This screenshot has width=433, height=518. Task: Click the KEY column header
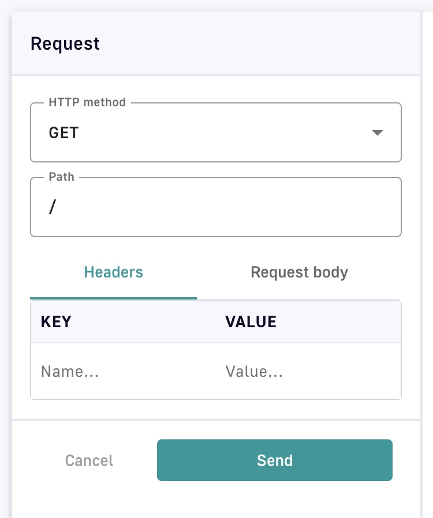56,322
